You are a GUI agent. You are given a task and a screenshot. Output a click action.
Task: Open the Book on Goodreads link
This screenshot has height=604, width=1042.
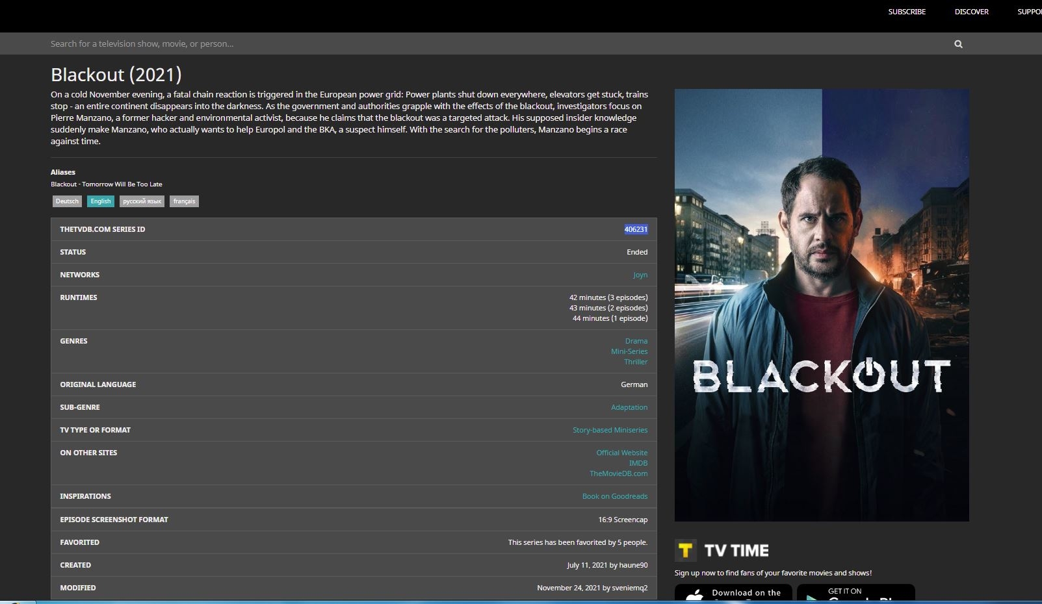tap(615, 496)
